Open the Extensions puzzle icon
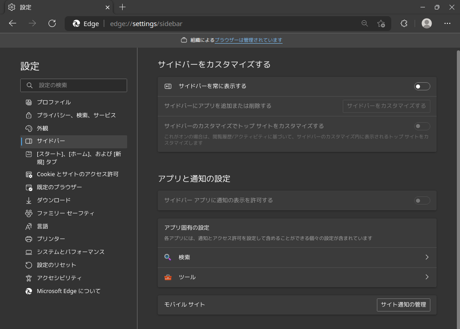Image resolution: width=460 pixels, height=329 pixels. coord(404,23)
